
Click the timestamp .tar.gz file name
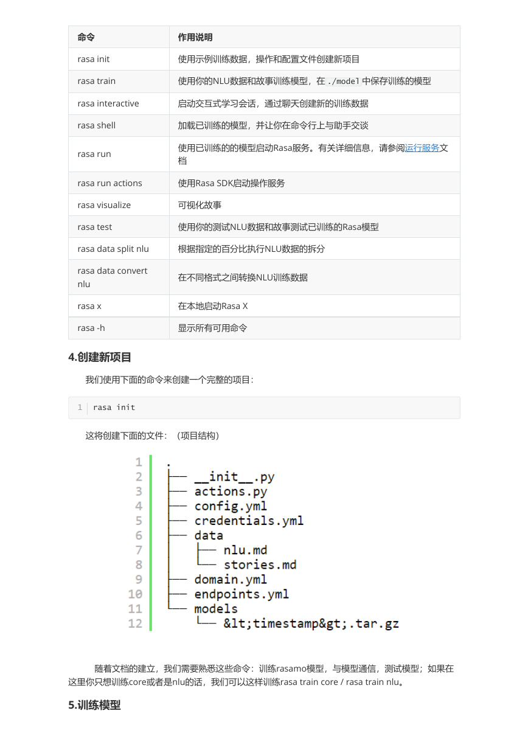pyautogui.click(x=311, y=624)
